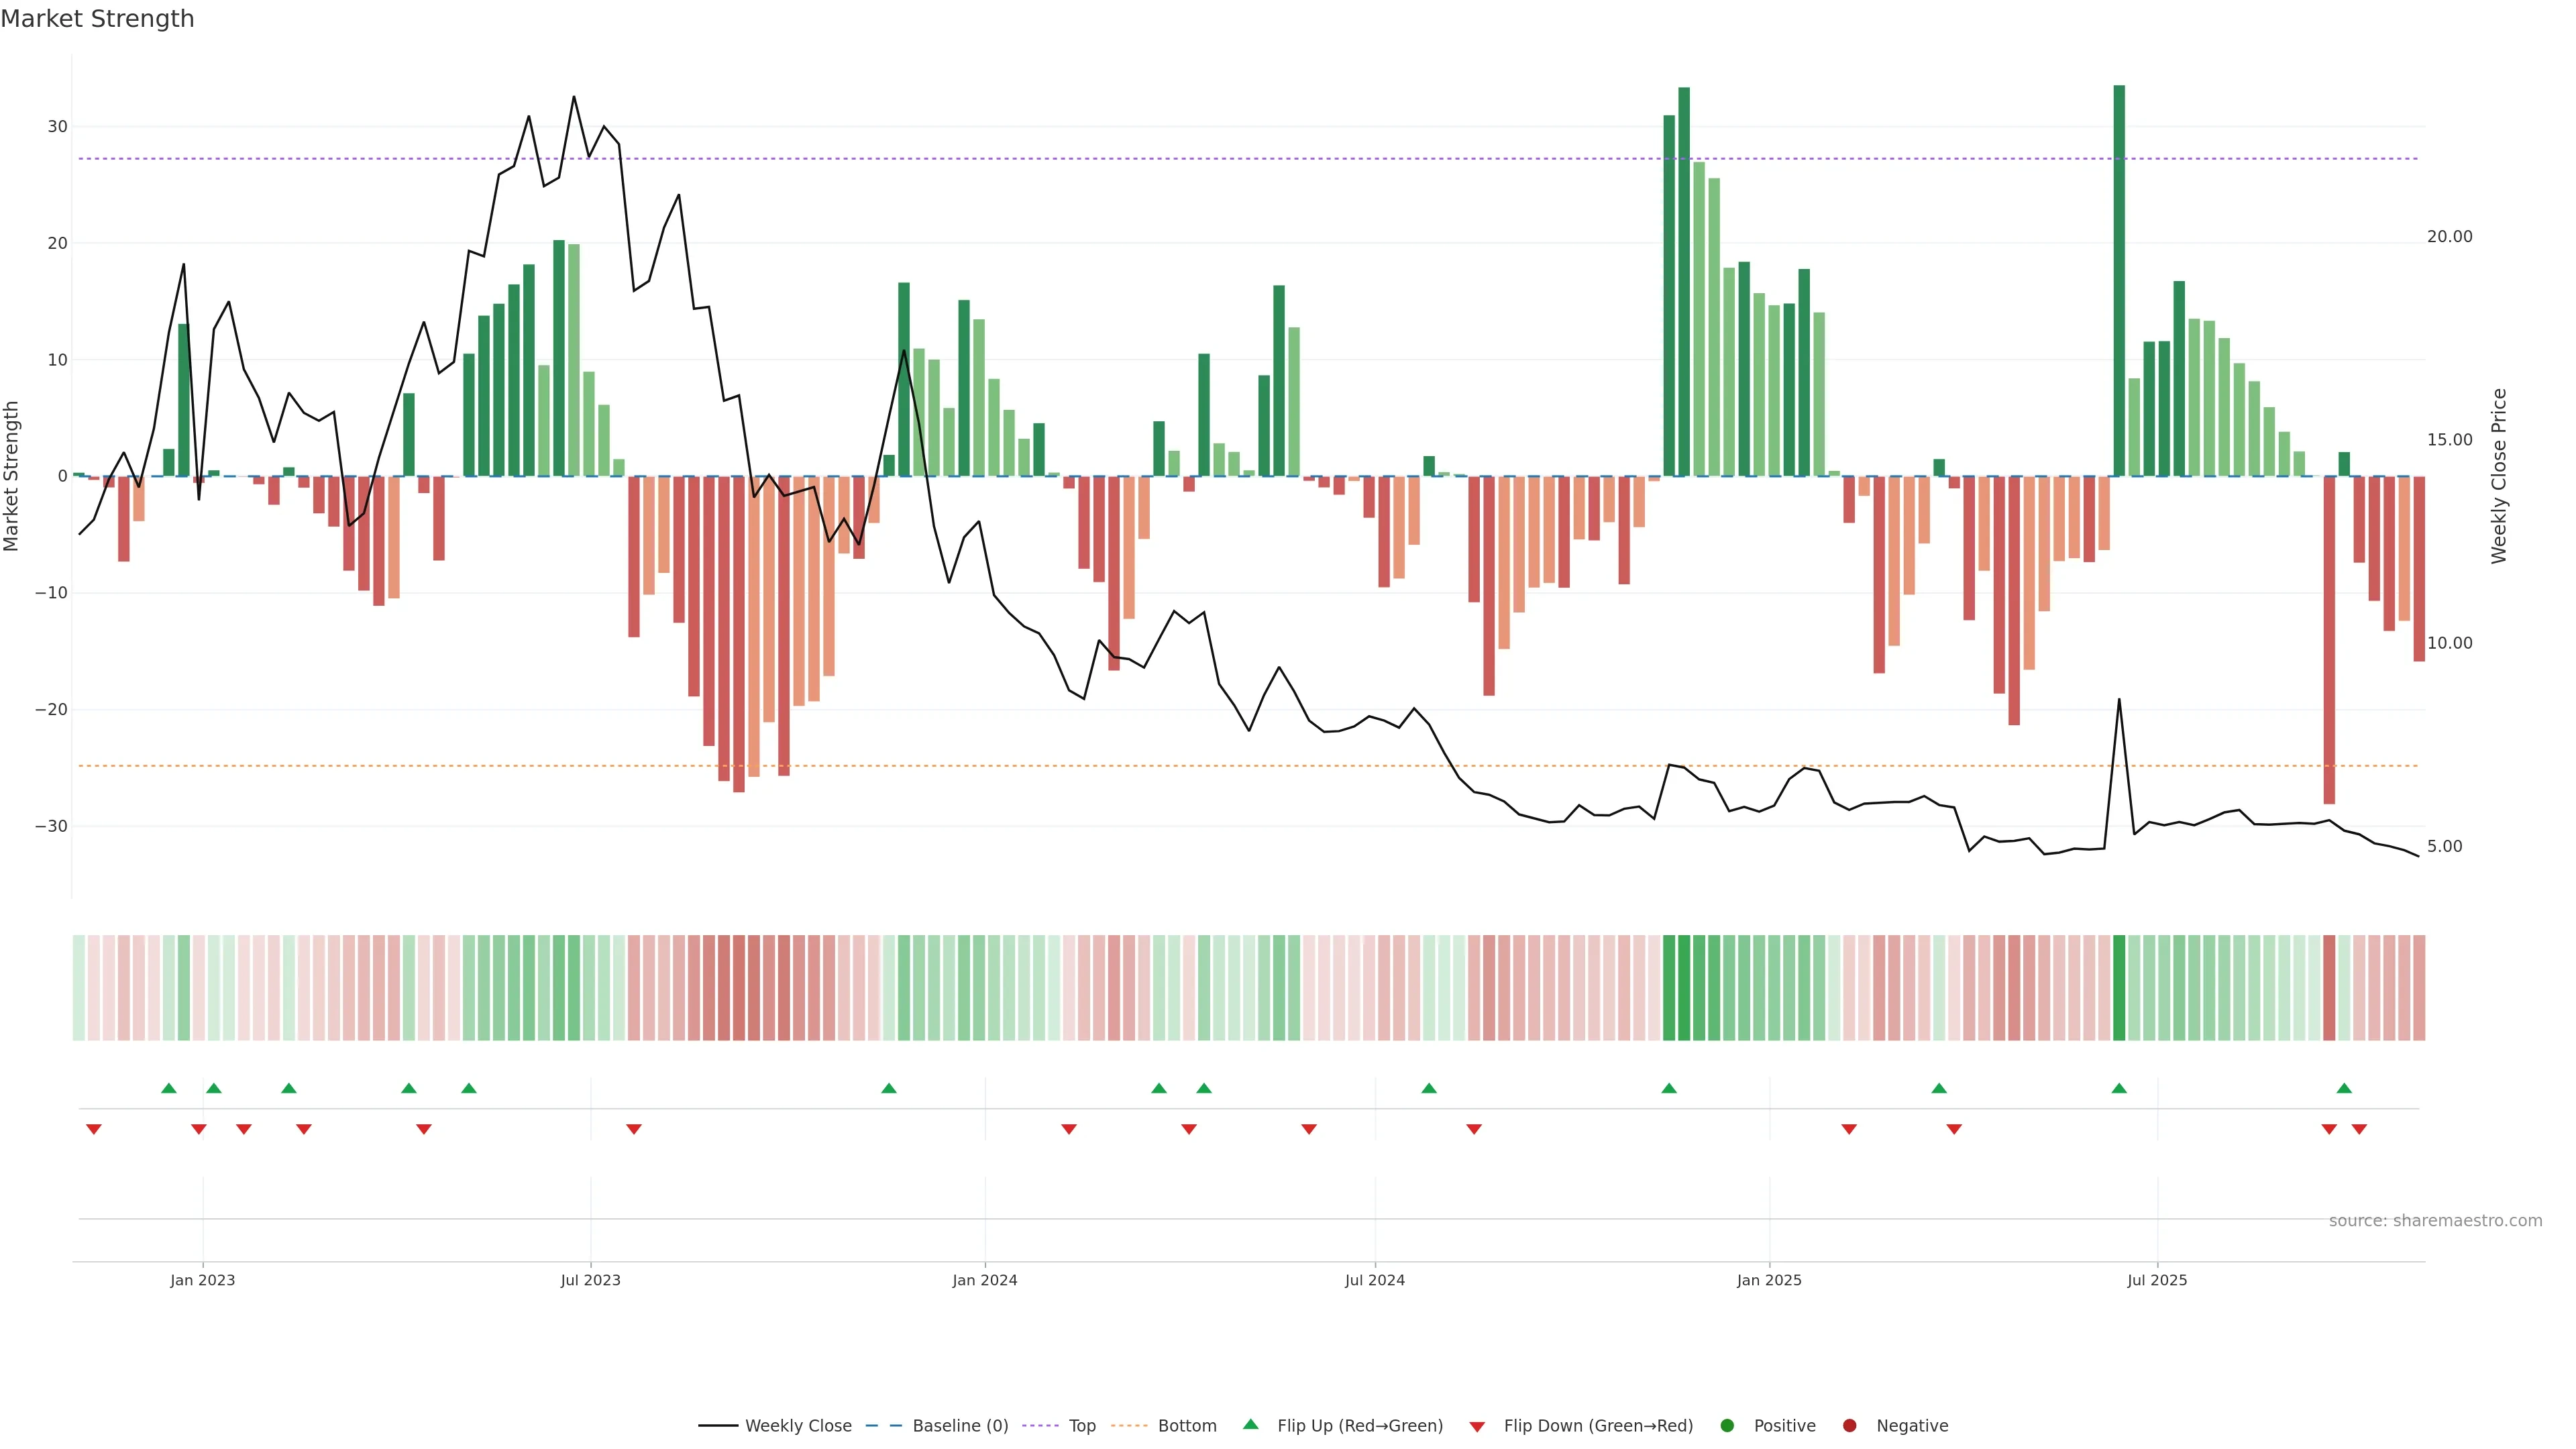Click the leftmost red flip-down triangle marker
This screenshot has height=1449, width=2576.
click(94, 1129)
